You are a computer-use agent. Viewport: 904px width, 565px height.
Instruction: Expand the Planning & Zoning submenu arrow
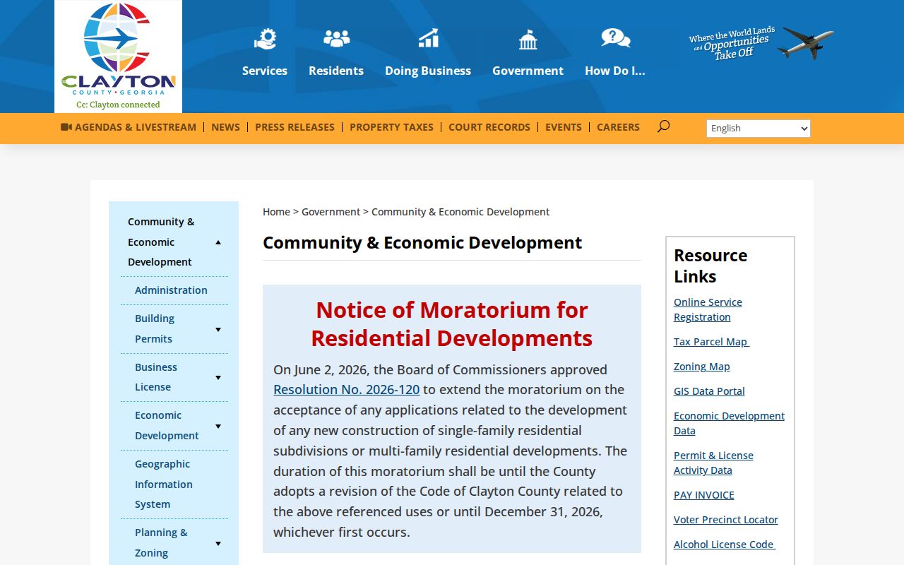tap(218, 543)
